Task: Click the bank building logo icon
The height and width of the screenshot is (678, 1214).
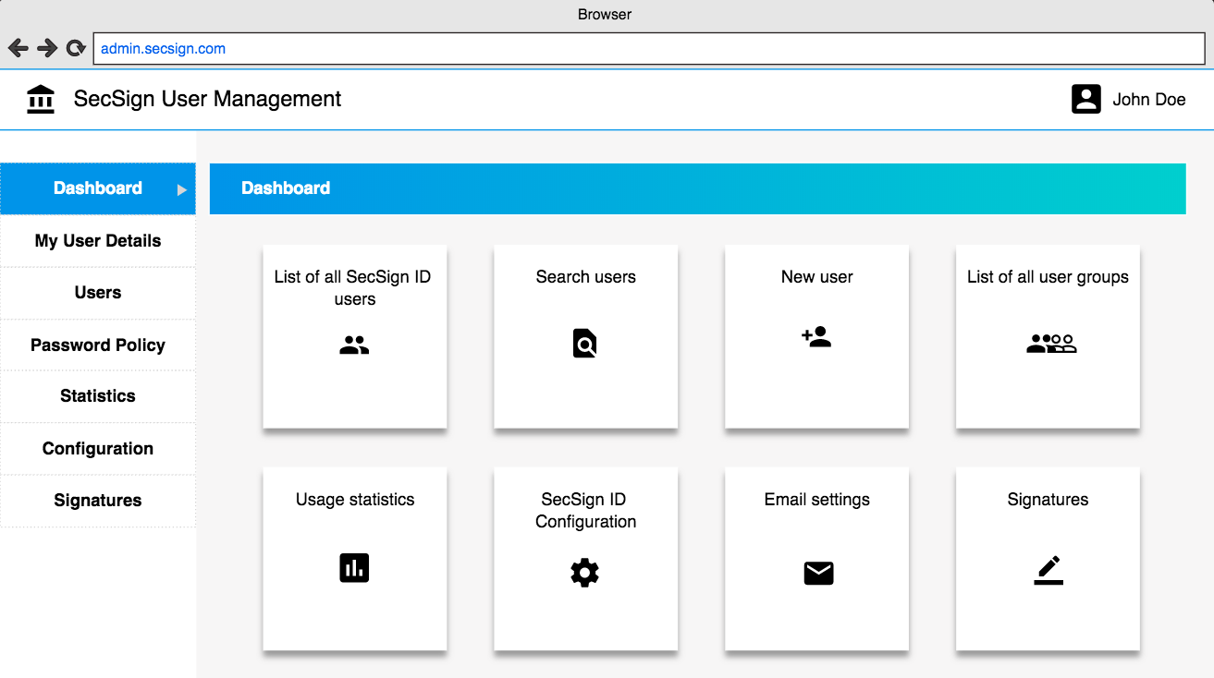Action: click(x=41, y=99)
